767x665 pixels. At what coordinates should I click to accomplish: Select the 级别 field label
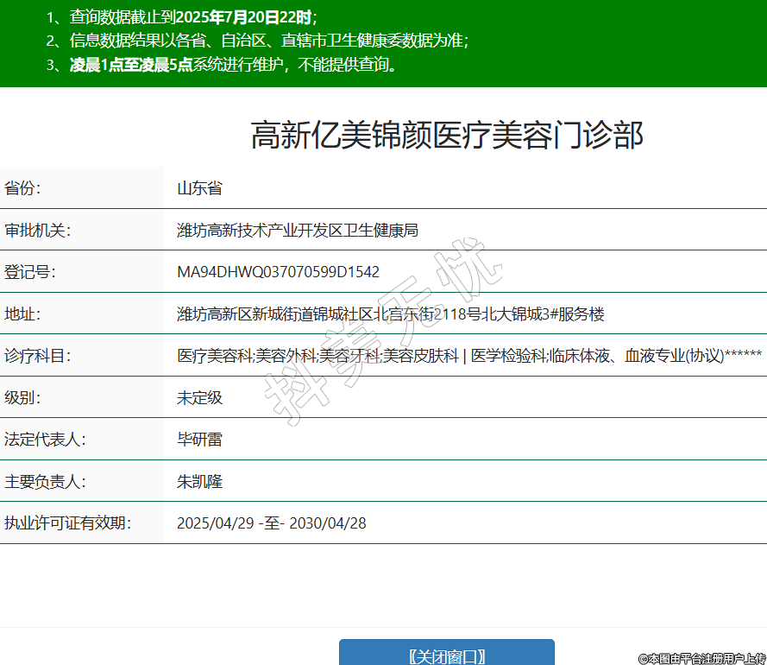click(22, 397)
